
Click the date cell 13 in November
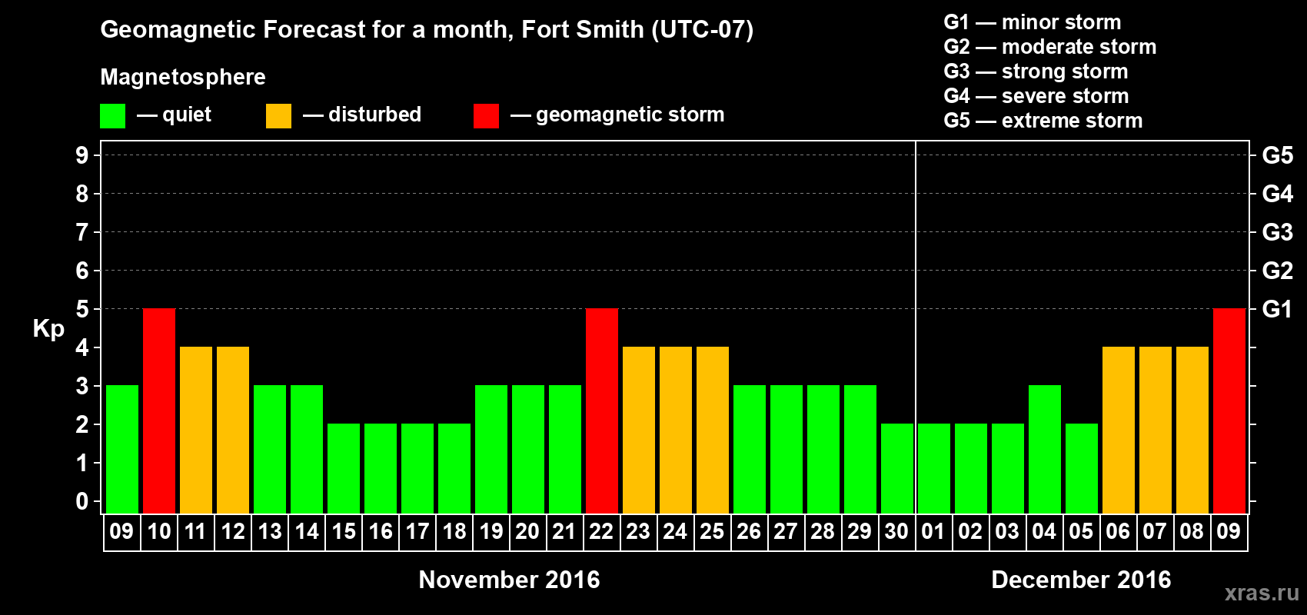(x=270, y=532)
